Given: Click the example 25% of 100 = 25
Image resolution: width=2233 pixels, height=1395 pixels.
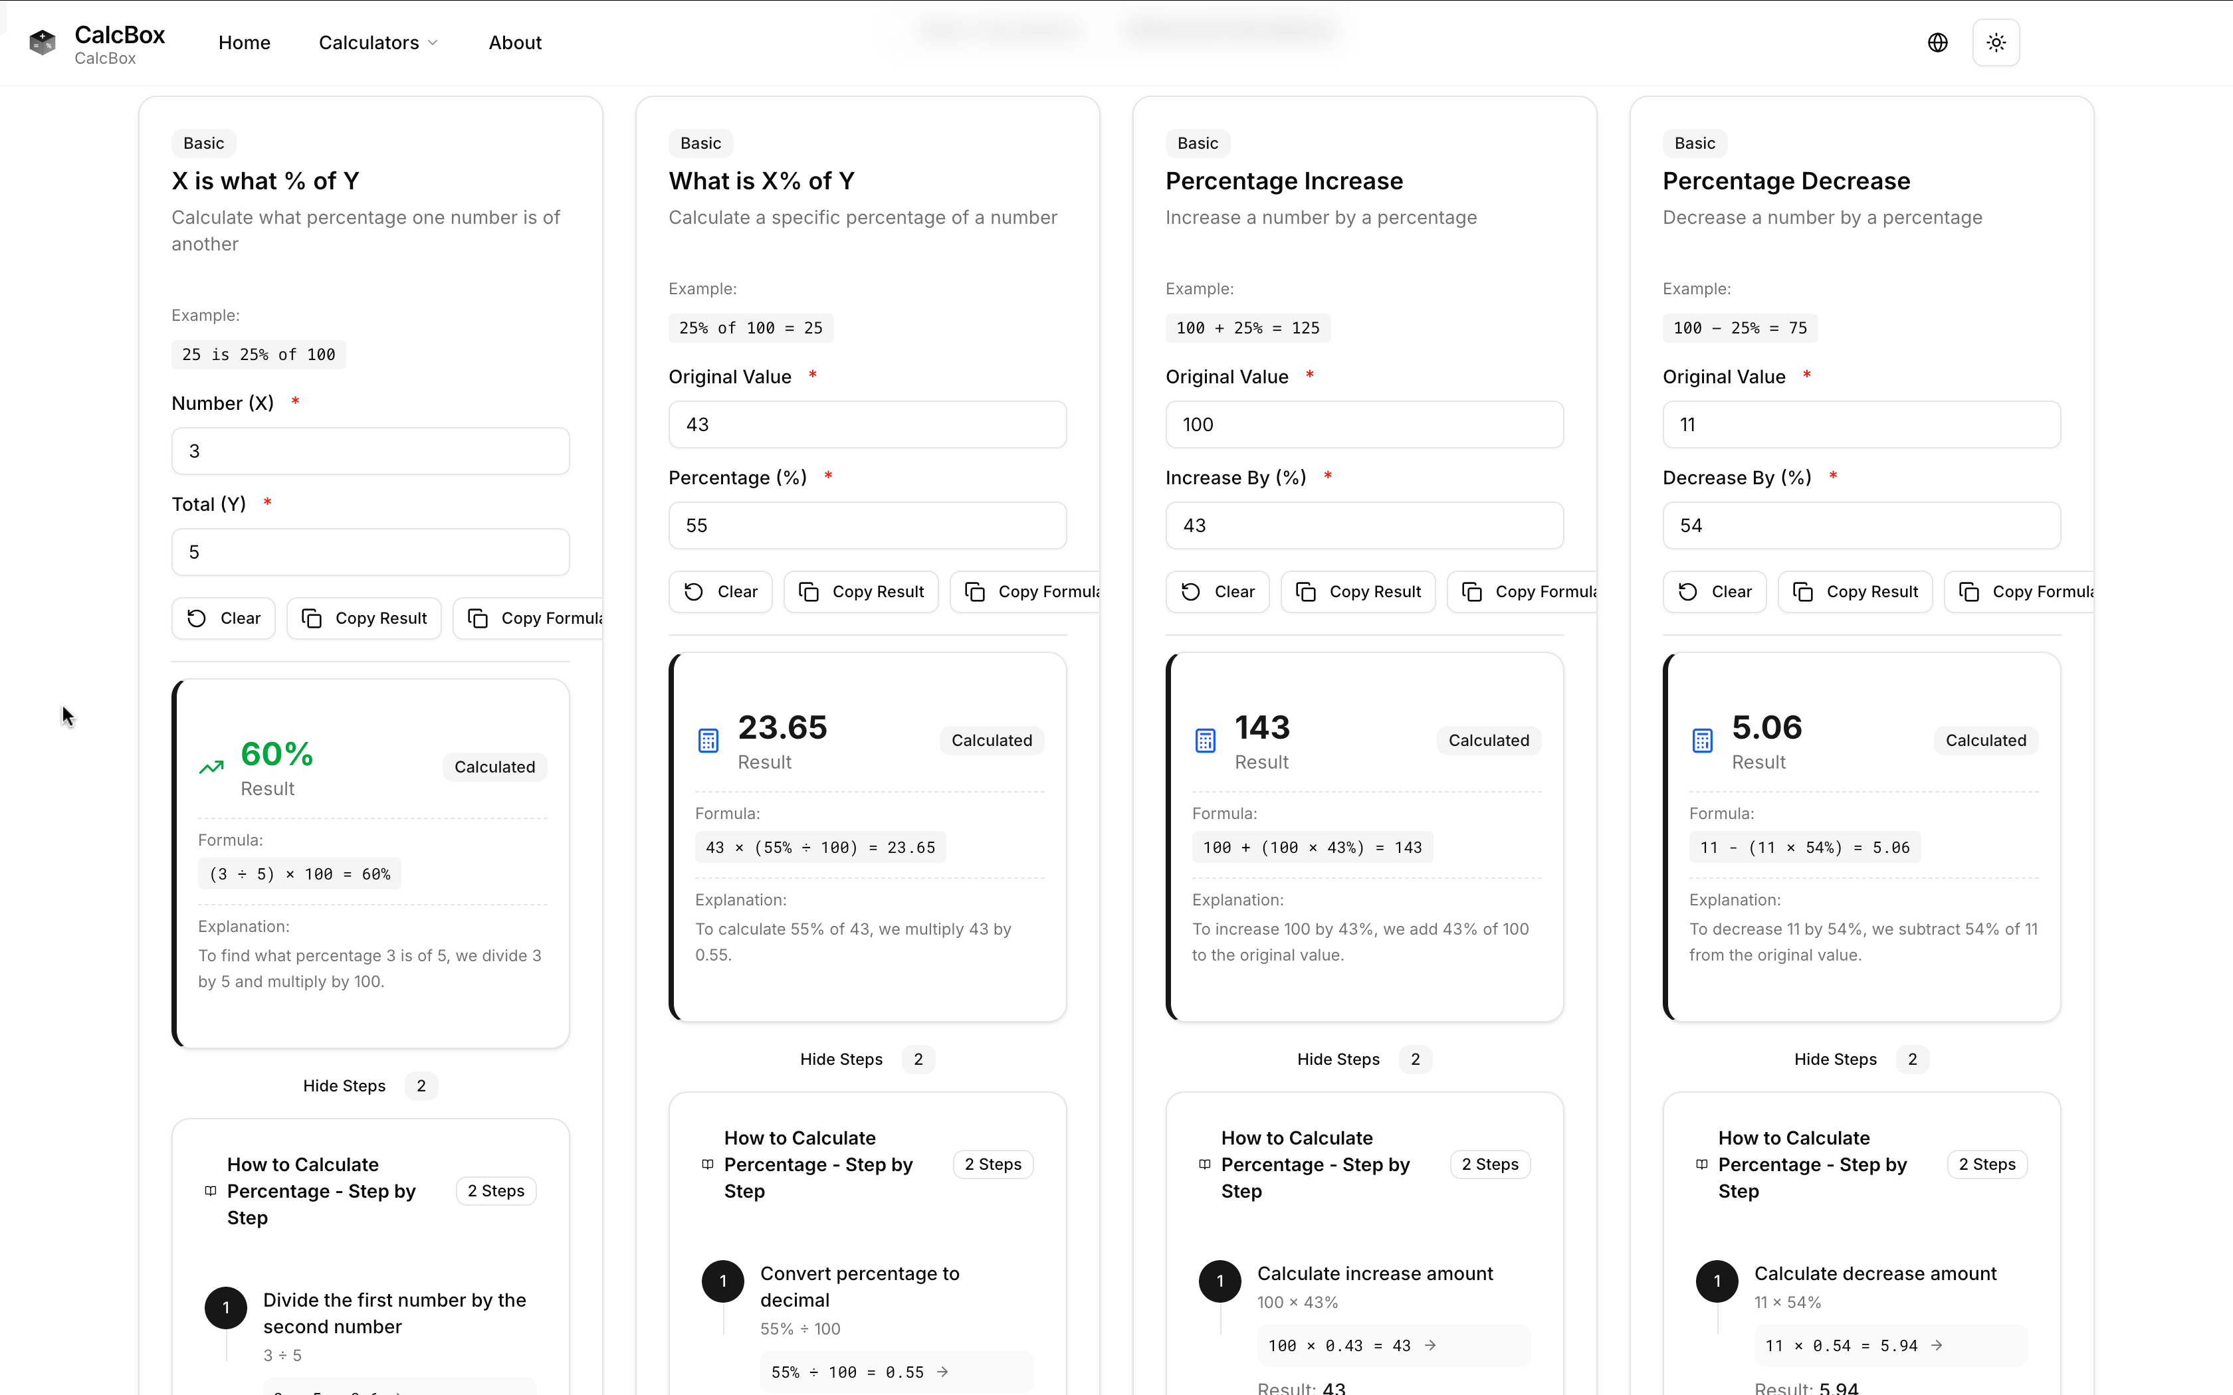Looking at the screenshot, I should point(751,327).
